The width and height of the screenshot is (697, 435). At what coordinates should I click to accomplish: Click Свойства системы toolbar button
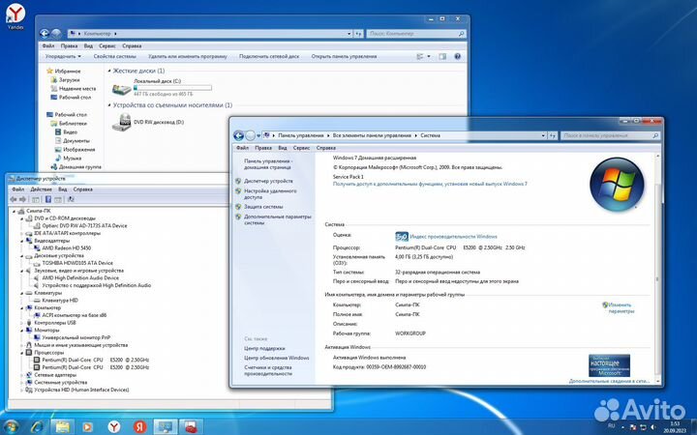(x=114, y=56)
